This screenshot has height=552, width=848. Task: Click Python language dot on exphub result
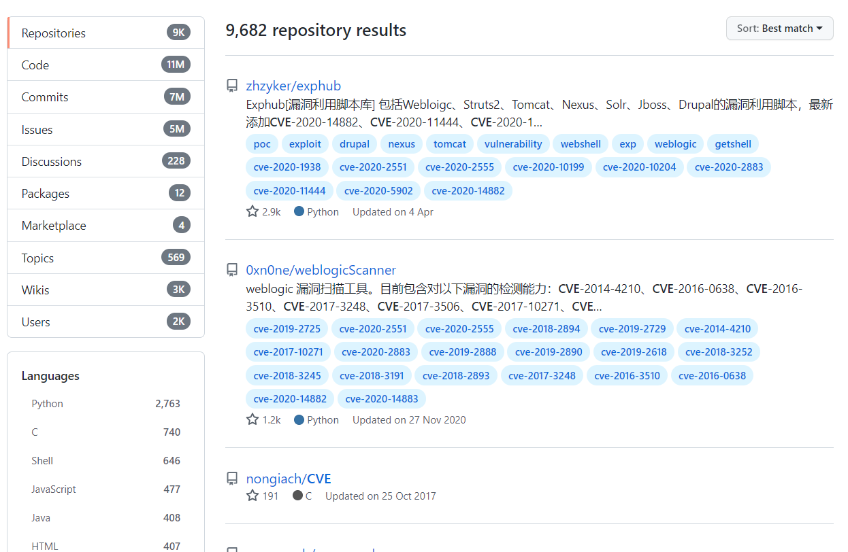pyautogui.click(x=299, y=211)
